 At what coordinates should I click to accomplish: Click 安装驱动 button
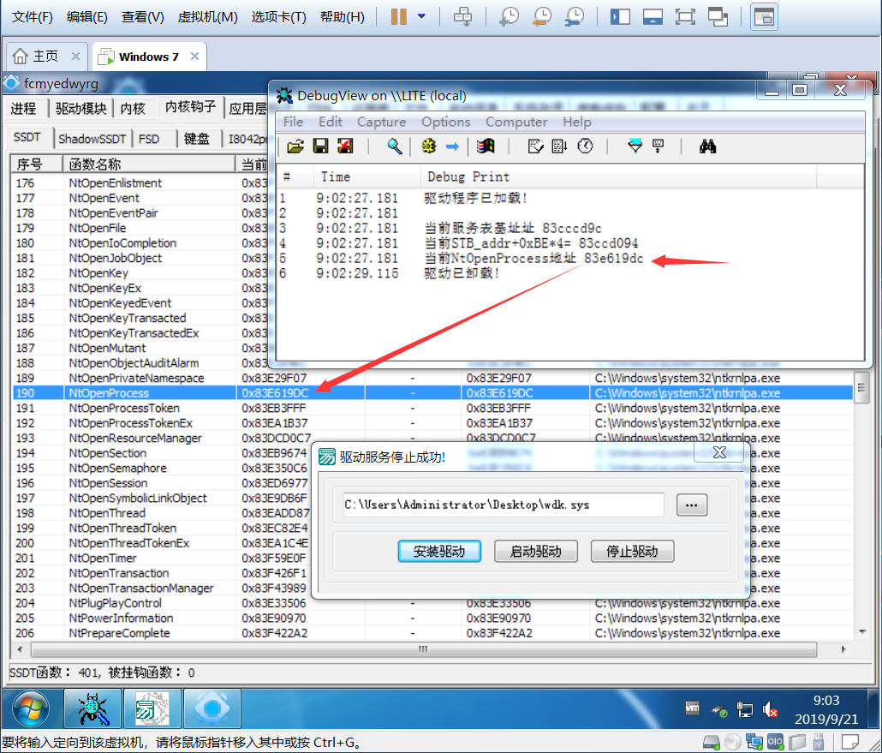click(439, 551)
